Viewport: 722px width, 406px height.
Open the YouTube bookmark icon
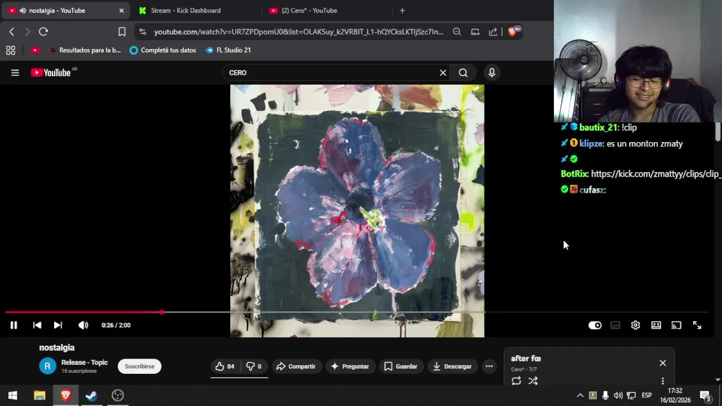click(x=35, y=50)
